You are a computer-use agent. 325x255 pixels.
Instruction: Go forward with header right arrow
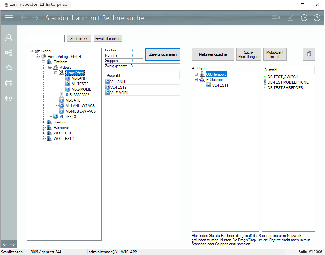[x=35, y=18]
